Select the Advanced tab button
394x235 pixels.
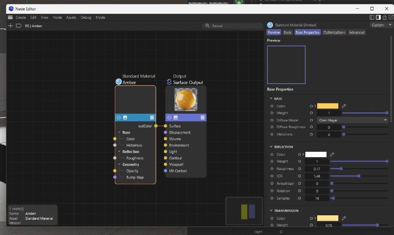357,33
